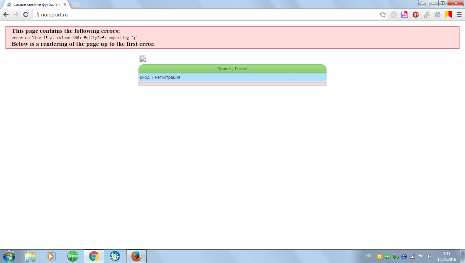Screen dimensions: 465x263
Task: Minimize the Chrome window
Action: point(434,3)
